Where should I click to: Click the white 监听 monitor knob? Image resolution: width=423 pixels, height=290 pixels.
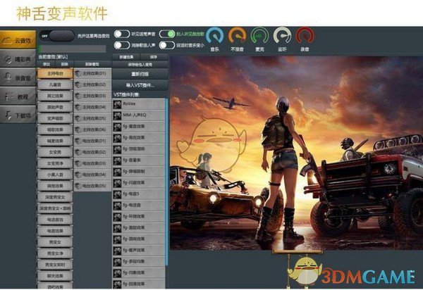282,35
